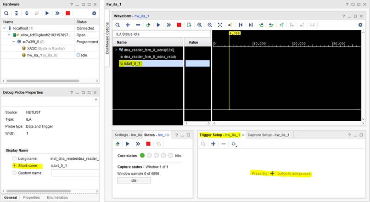Collapse the xc7a35t_0 device node

point(14,41)
